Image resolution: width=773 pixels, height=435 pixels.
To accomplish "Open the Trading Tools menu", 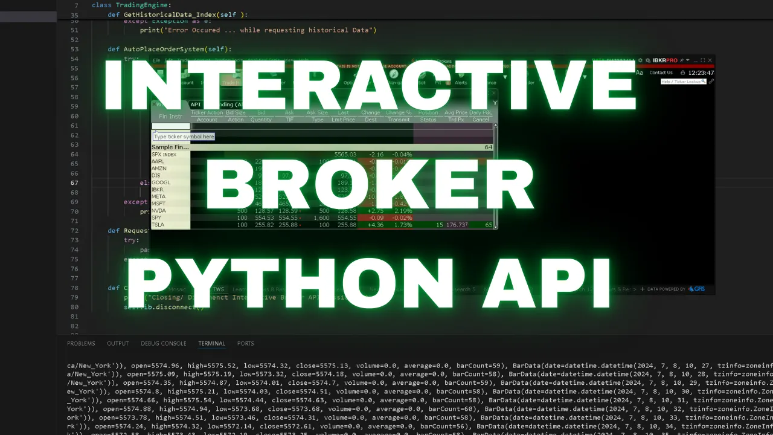I will click(x=228, y=60).
